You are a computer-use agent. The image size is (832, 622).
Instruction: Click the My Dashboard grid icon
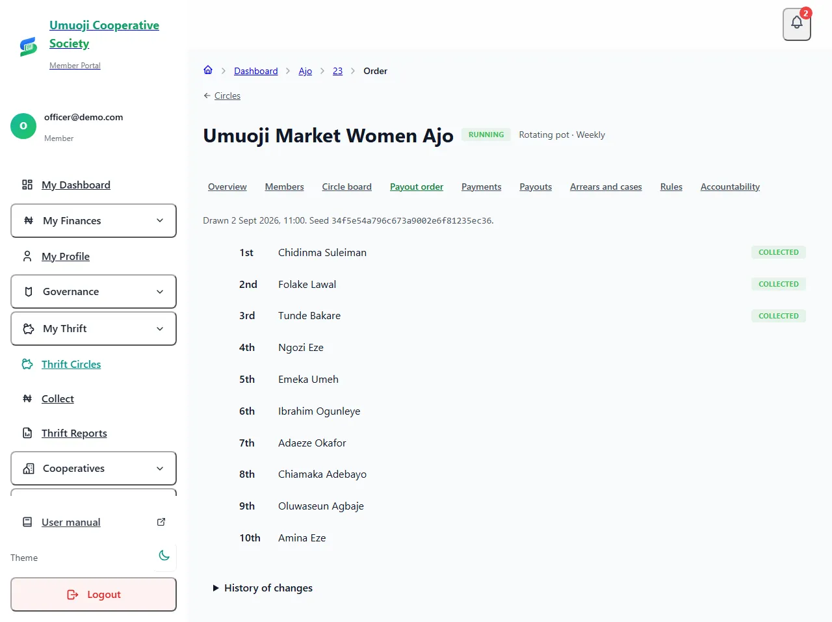pyautogui.click(x=27, y=185)
